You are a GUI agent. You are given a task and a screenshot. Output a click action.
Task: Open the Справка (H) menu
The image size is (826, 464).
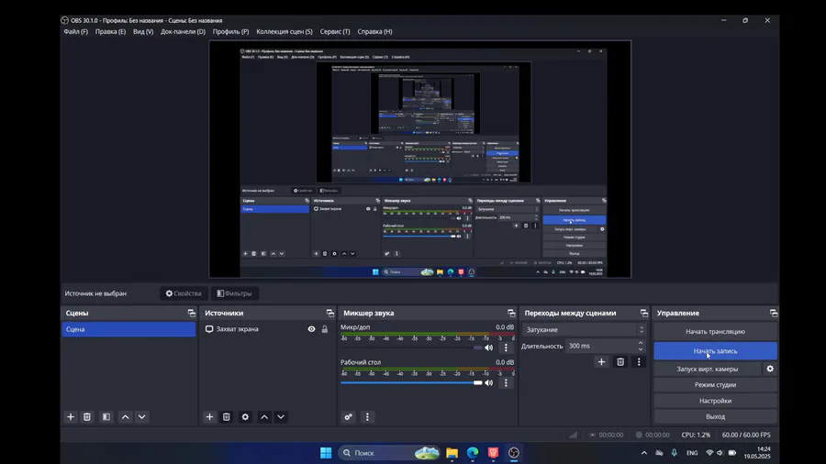click(x=374, y=31)
